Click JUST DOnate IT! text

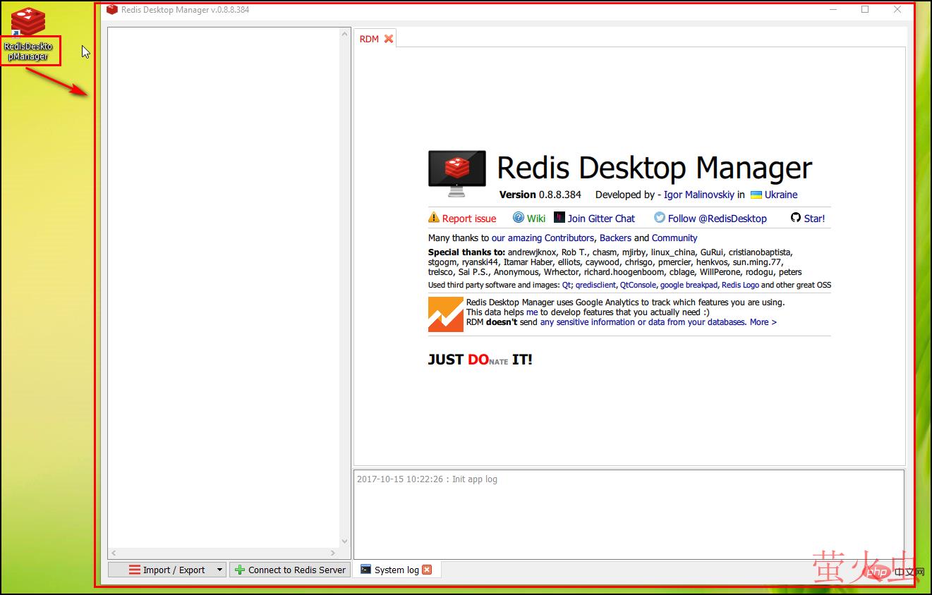coord(480,360)
